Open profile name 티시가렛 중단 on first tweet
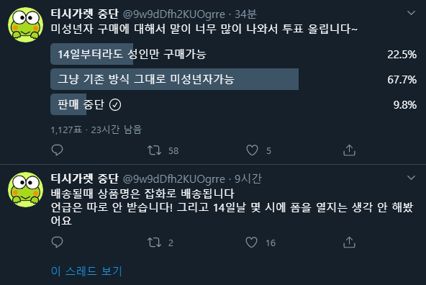 (85, 14)
